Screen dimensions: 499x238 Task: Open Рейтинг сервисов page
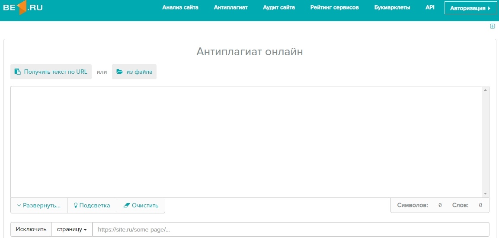pos(334,8)
